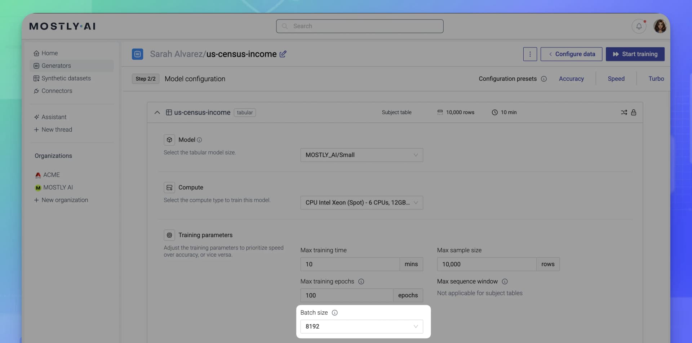The image size is (692, 343).
Task: Open the notifications bell
Action: (x=639, y=26)
